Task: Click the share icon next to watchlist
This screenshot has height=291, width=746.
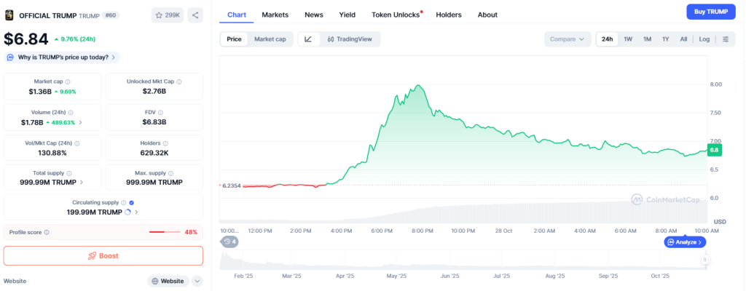Action: pos(195,15)
